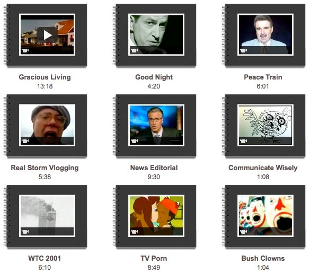Select the Good Night title link
The width and height of the screenshot is (310, 274).
coord(154,77)
